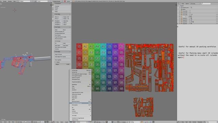Screen dimensions: 218x123
Task: Expand RenderLayers in the outliner
Action: click(180, 8)
